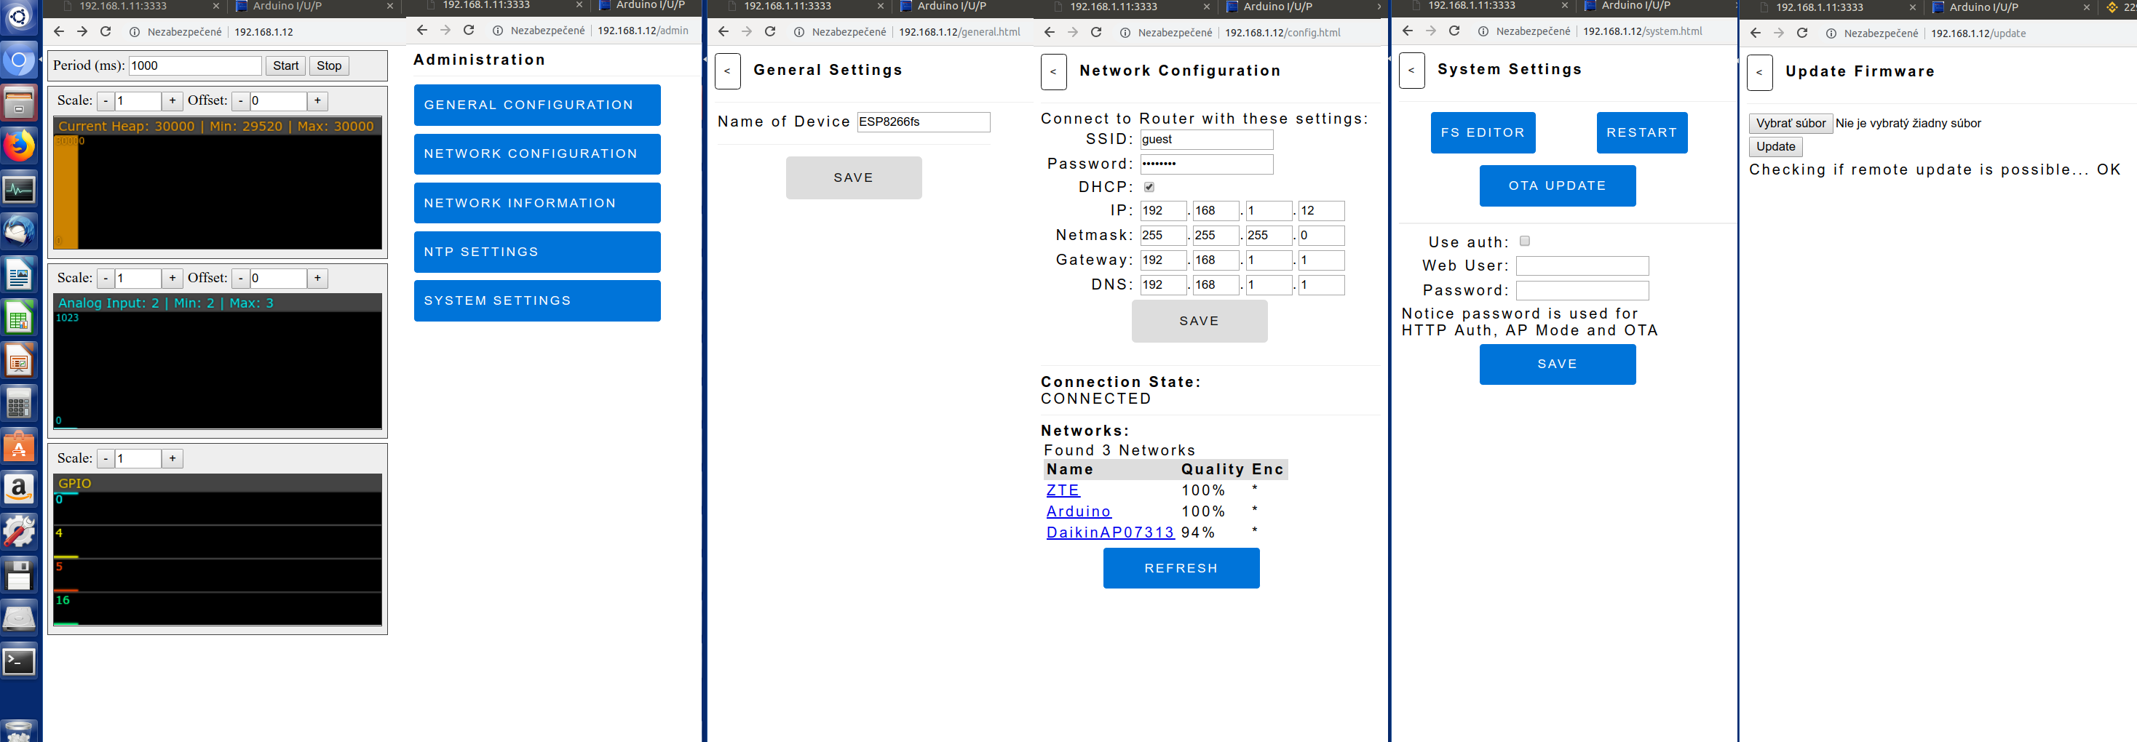Image resolution: width=2137 pixels, height=742 pixels.
Task: Open LibreOffice Calc from the dock
Action: (19, 317)
